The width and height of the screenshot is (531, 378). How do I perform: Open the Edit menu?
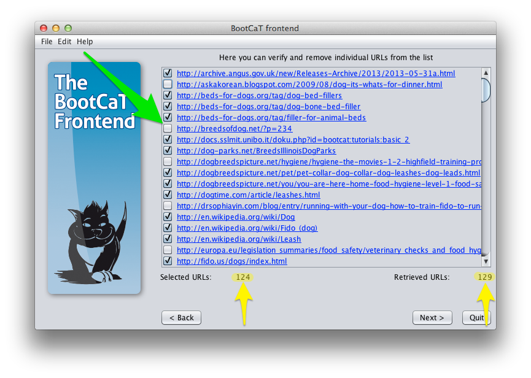(64, 42)
